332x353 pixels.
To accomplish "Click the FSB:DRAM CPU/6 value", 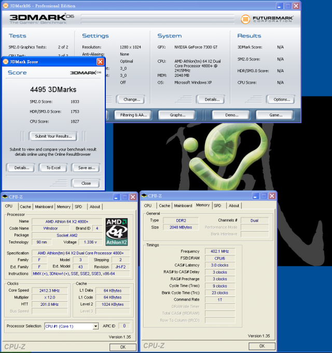I will pos(220,258).
